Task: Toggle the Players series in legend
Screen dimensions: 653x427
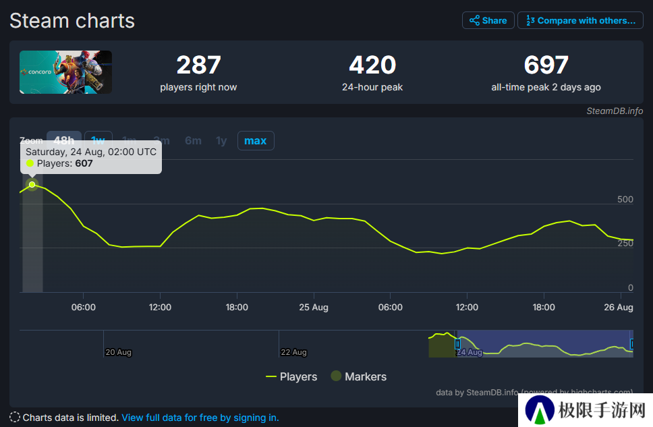Action: pyautogui.click(x=291, y=376)
